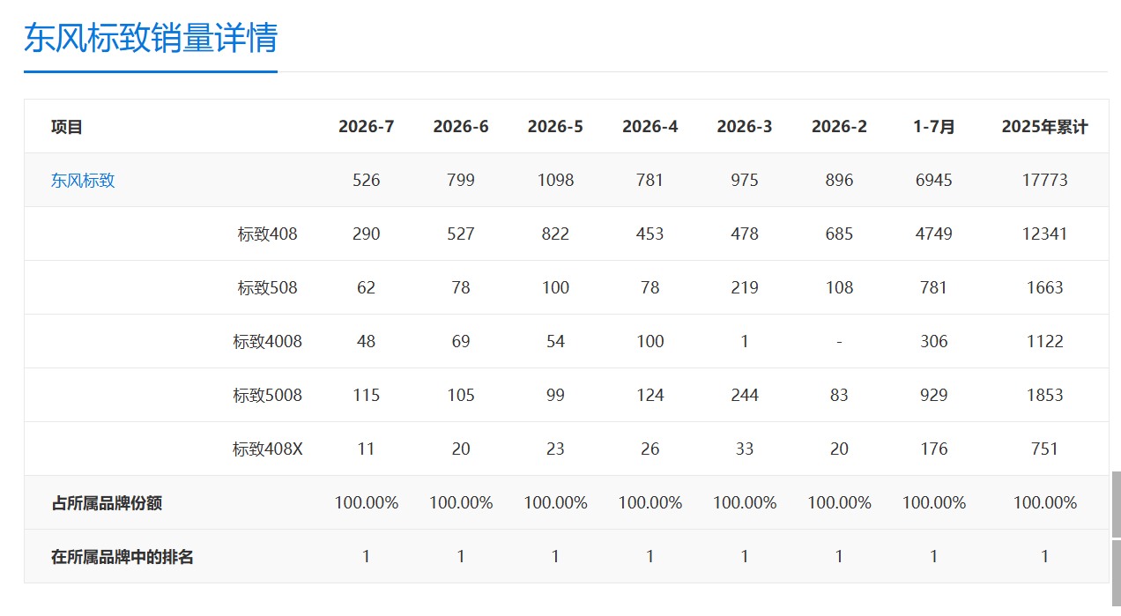Image resolution: width=1121 pixels, height=616 pixels.
Task: Click the 2026-7 column header
Action: click(x=367, y=127)
